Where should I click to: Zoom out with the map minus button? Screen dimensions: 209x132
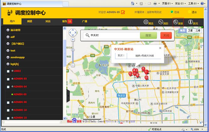(x=73, y=65)
